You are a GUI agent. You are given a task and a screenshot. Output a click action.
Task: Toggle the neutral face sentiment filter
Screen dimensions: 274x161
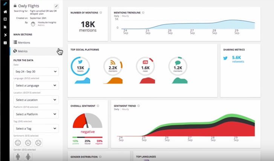tap(28, 143)
